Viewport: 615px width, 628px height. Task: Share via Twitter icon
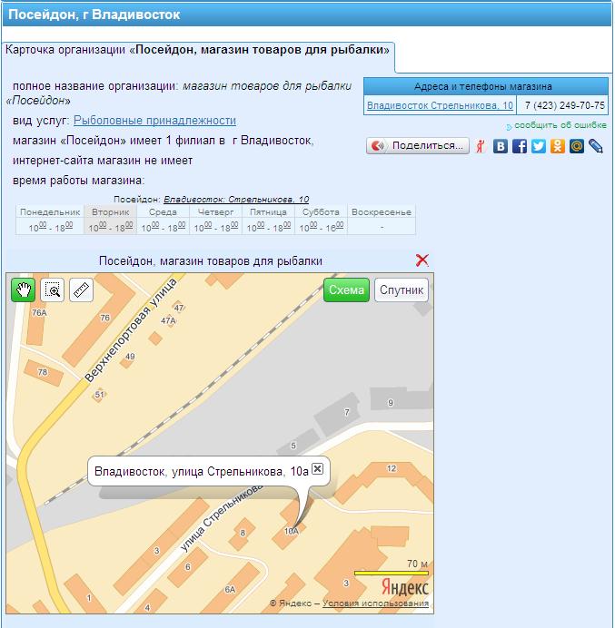point(539,146)
